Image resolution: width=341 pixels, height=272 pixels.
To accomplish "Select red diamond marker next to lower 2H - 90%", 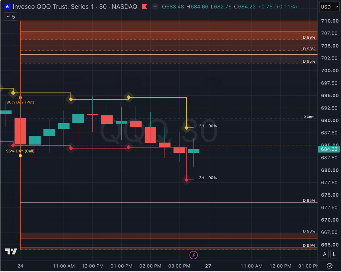I will click(186, 180).
